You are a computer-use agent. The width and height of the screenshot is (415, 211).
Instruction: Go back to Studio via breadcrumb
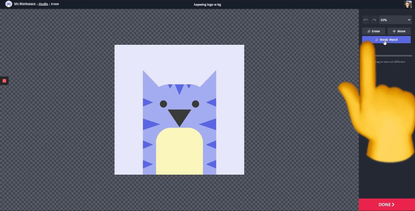point(43,4)
